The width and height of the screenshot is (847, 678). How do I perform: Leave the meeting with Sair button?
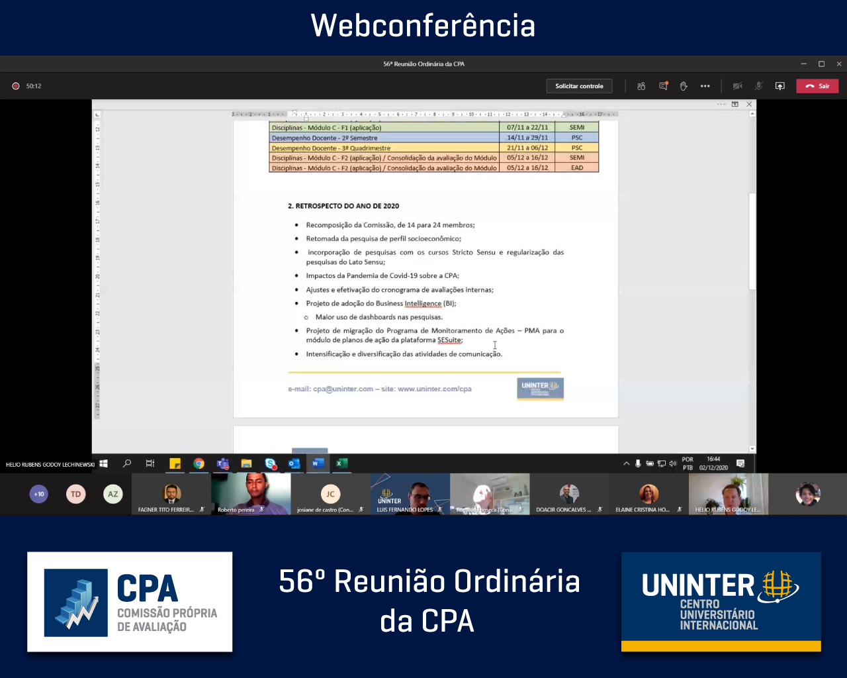click(x=817, y=86)
